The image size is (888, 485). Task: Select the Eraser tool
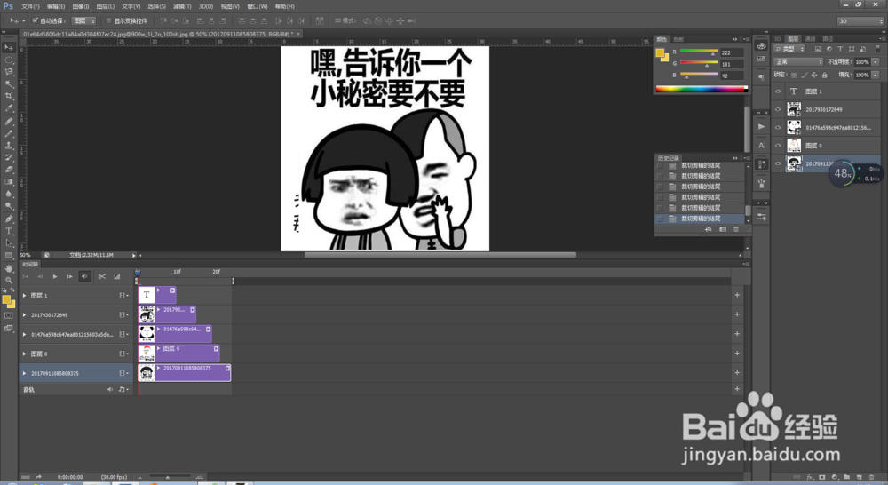click(x=9, y=170)
